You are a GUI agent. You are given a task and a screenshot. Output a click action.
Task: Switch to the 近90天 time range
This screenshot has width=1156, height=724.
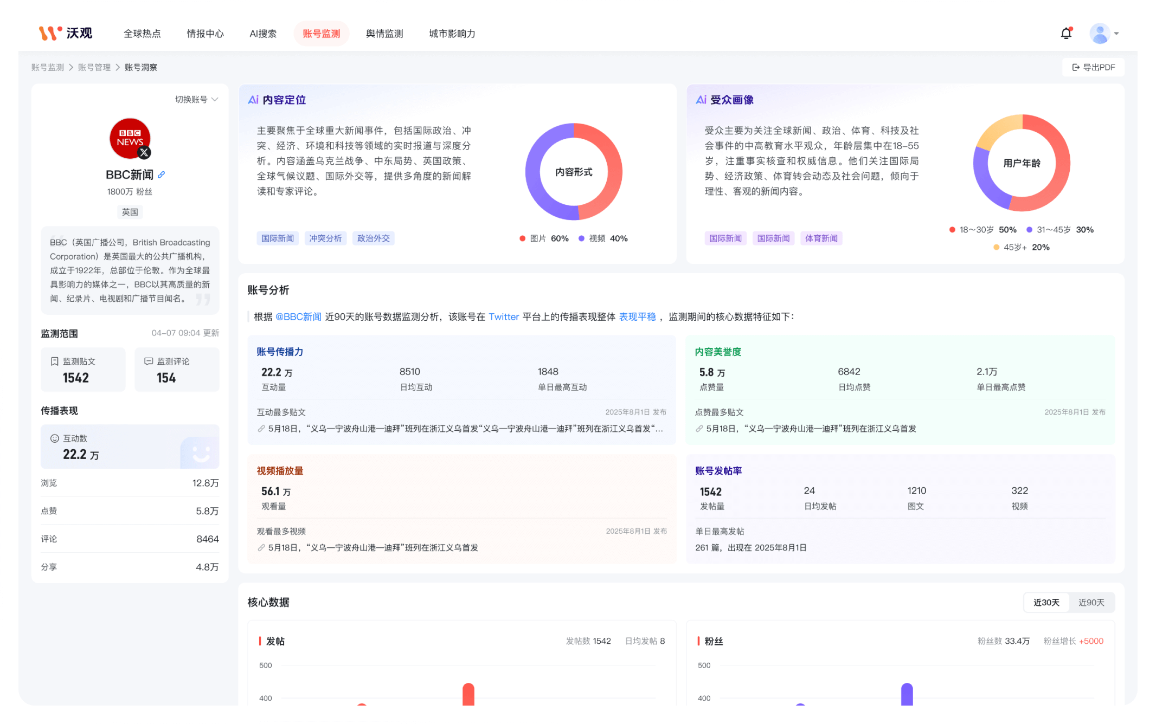(x=1091, y=603)
